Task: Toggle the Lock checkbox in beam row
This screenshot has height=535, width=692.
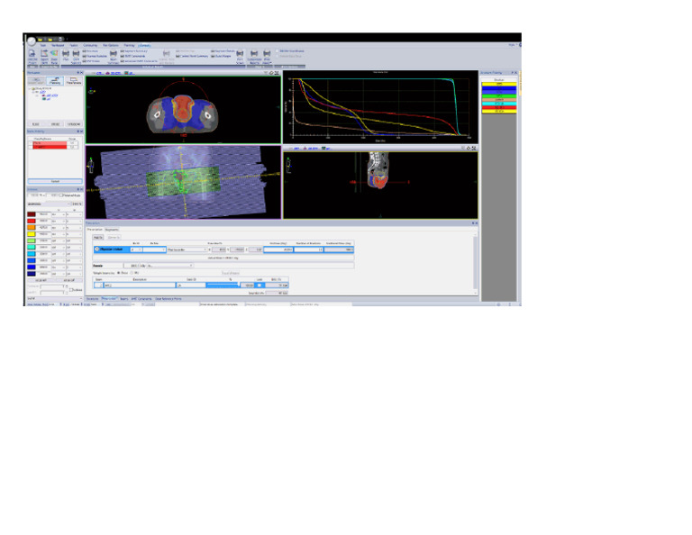Action: pos(259,286)
